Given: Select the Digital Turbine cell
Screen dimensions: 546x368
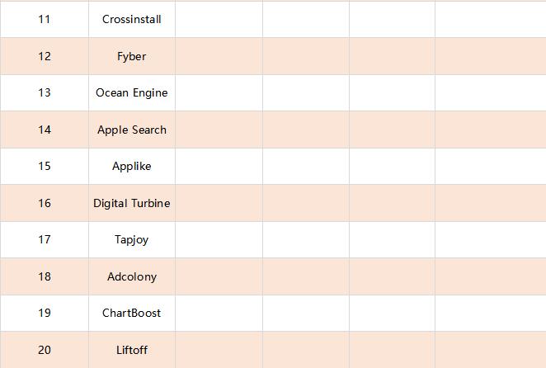Looking at the screenshot, I should (132, 203).
